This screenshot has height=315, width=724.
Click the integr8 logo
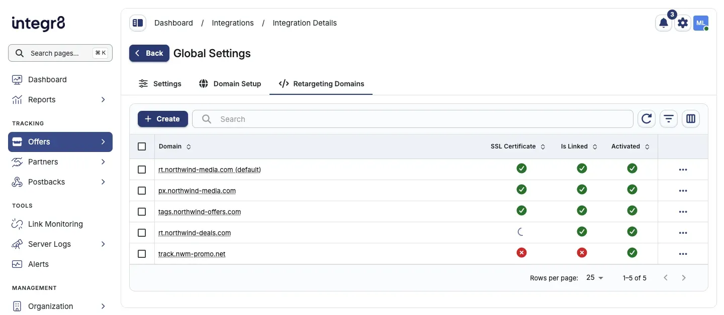(x=38, y=23)
